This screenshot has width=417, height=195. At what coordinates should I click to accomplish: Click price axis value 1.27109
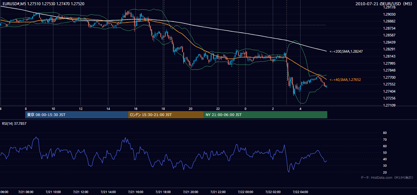pyautogui.click(x=389, y=105)
